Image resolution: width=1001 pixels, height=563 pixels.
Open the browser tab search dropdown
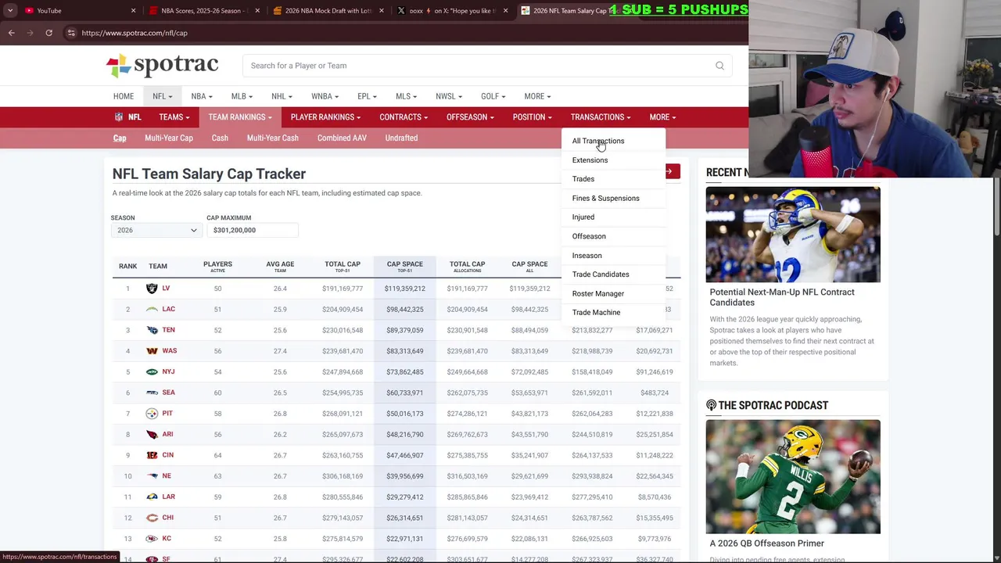(x=9, y=11)
